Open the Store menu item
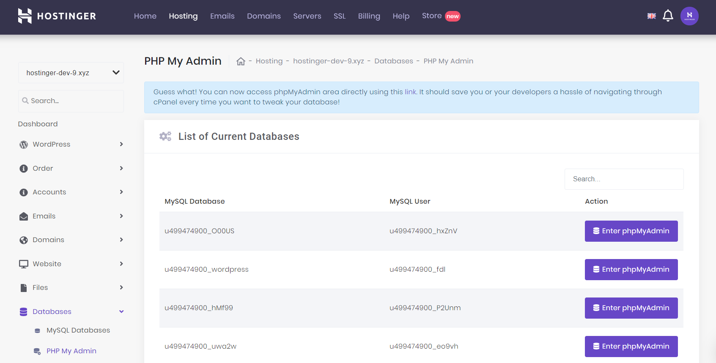The height and width of the screenshot is (363, 716). click(432, 16)
